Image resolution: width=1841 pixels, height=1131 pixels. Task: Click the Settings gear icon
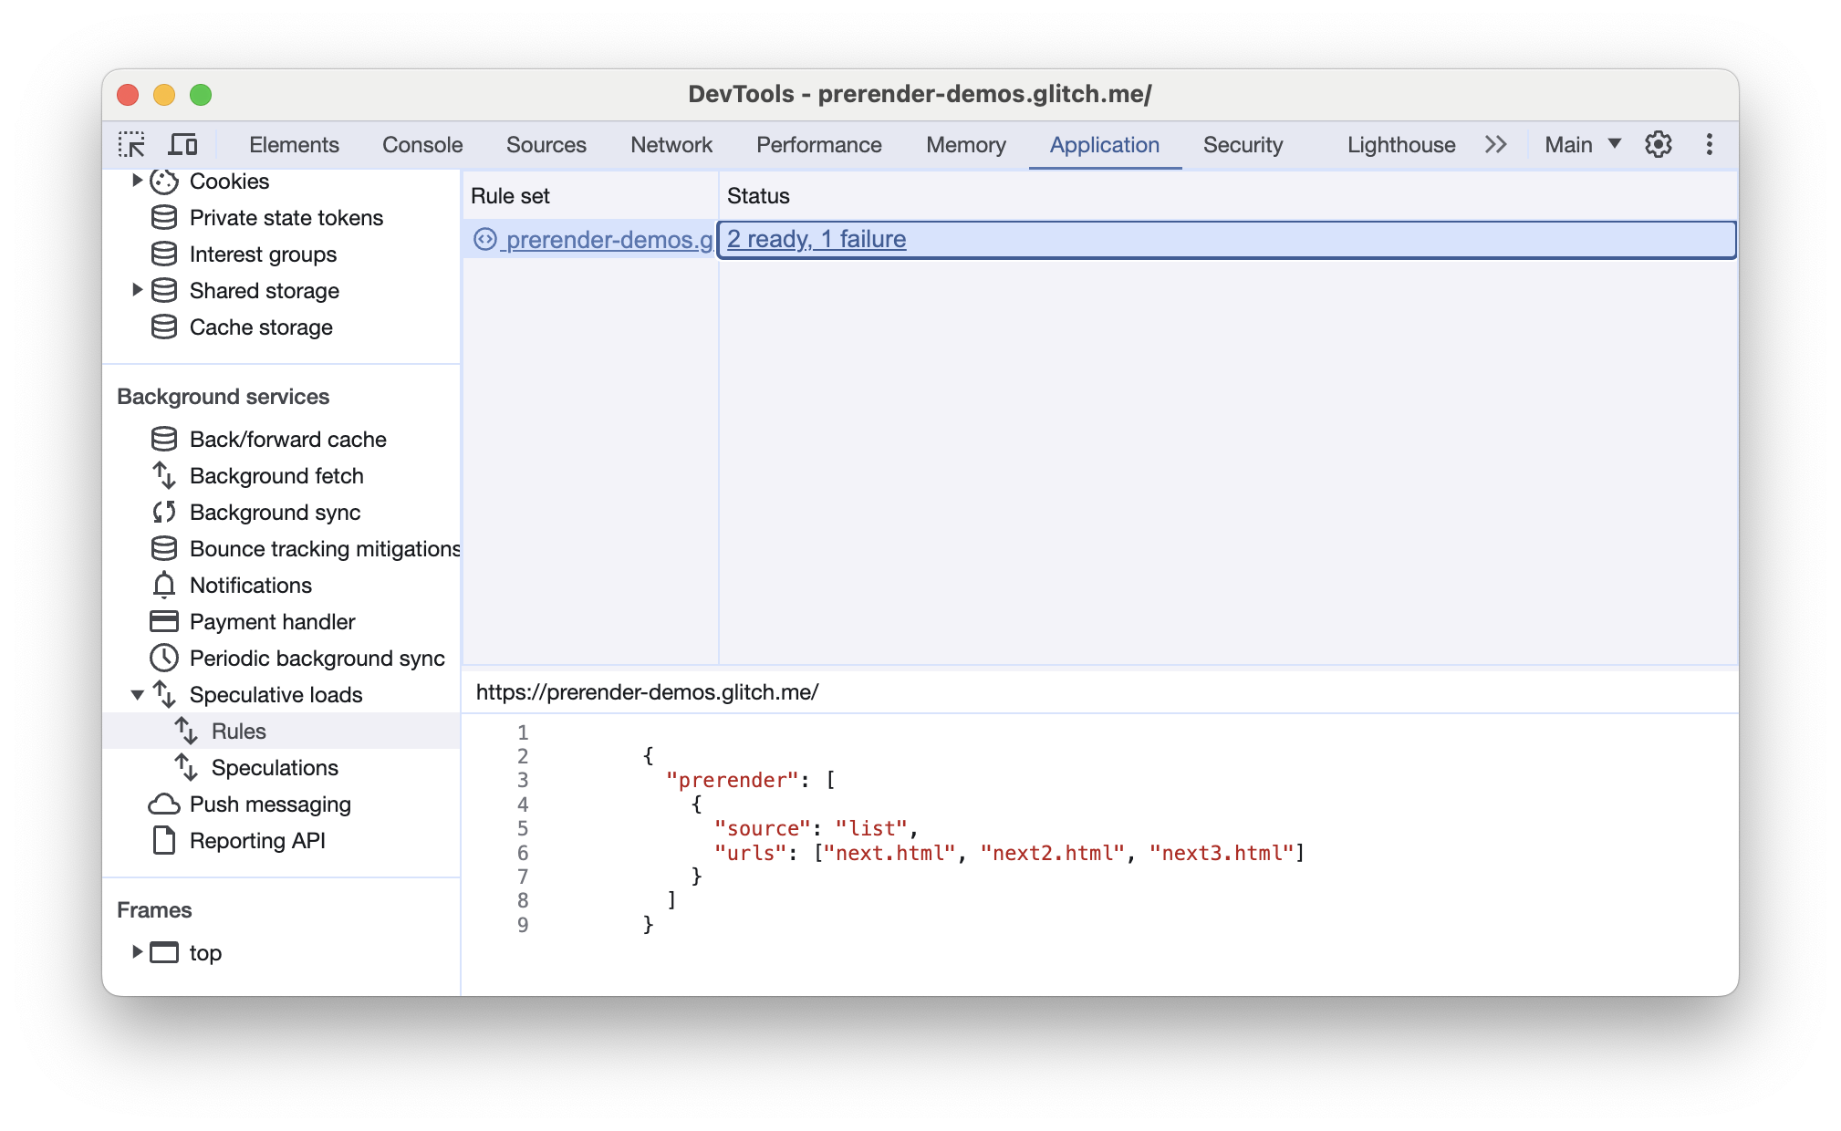click(x=1659, y=143)
